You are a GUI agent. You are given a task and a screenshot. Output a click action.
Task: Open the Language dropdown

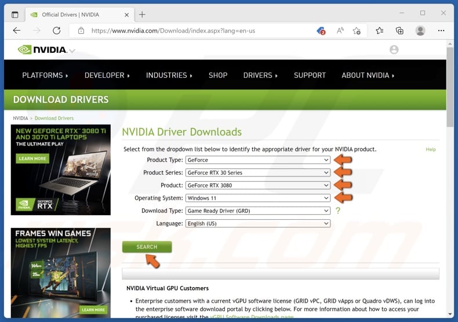[258, 223]
